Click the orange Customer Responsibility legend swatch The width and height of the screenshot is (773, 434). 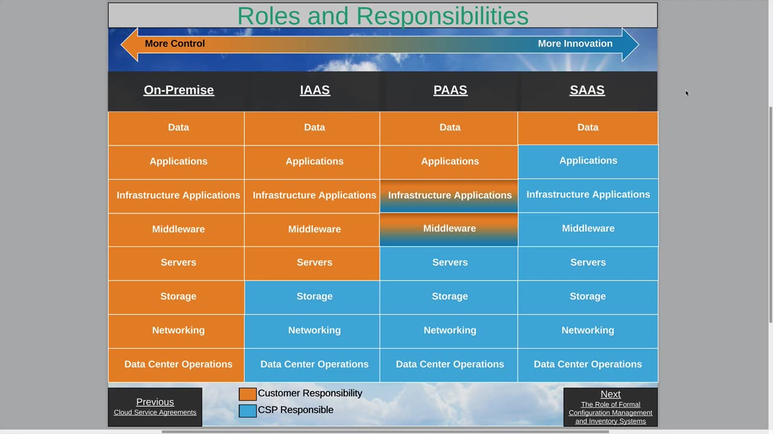248,394
